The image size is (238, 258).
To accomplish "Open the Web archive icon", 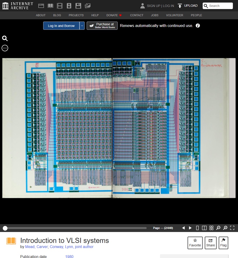I will pos(41,6).
